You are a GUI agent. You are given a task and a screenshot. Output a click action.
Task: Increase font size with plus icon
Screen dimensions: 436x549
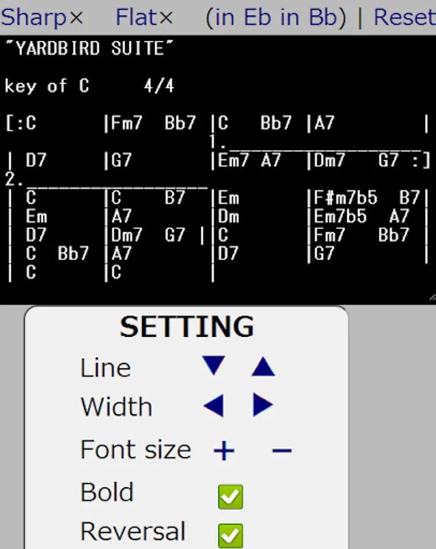click(x=224, y=450)
